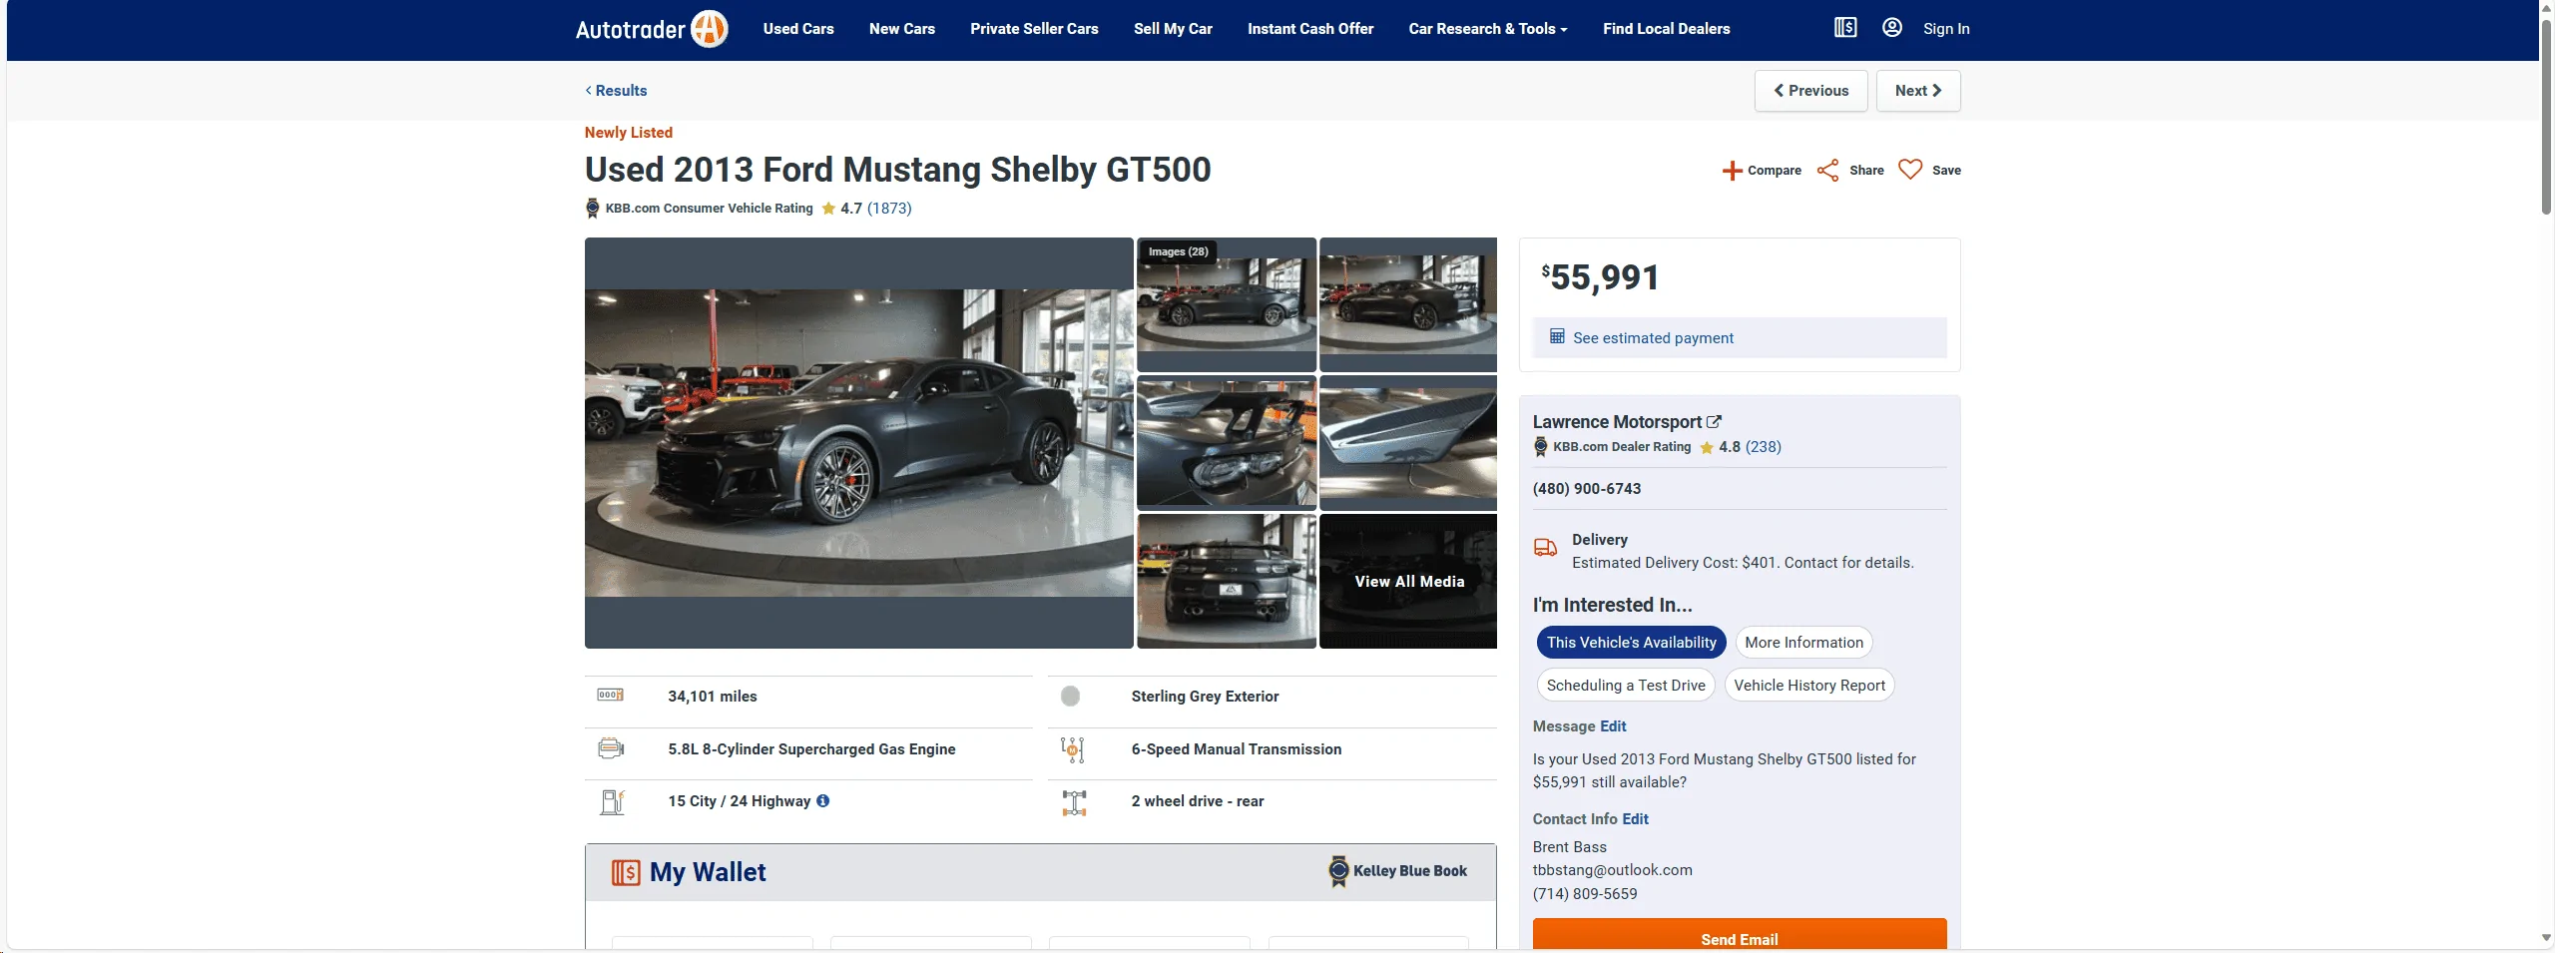Screen dimensions: 2555x953
Task: Go to Used Cars menu
Action: [x=798, y=29]
